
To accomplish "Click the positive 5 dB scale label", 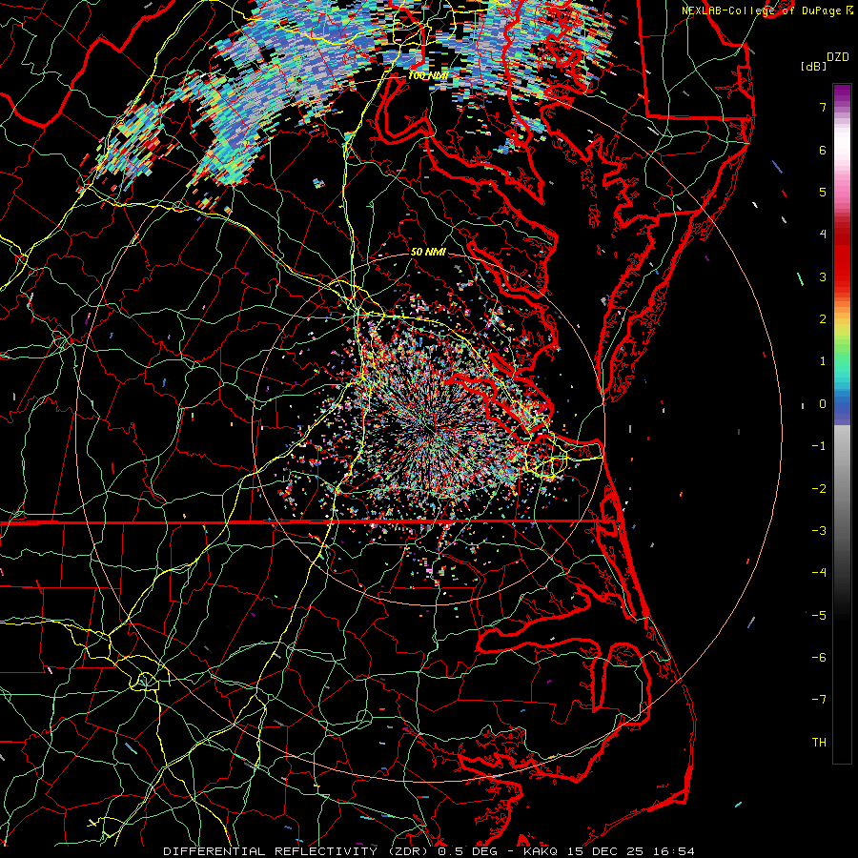I will click(823, 192).
